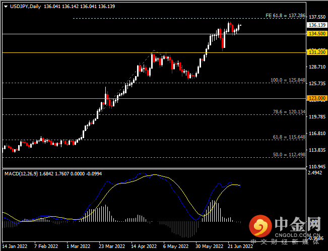Click the 125.735 price scale value

tap(317, 84)
